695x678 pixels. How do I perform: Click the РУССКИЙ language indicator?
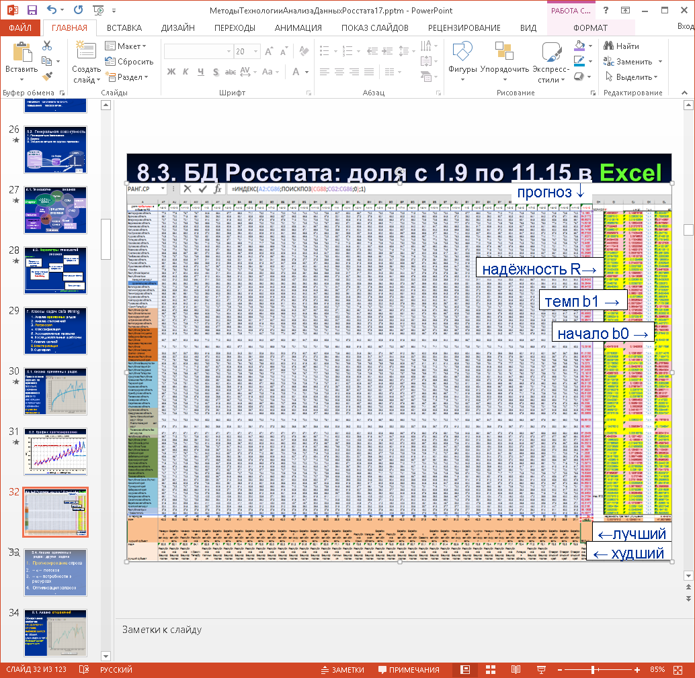(x=116, y=670)
